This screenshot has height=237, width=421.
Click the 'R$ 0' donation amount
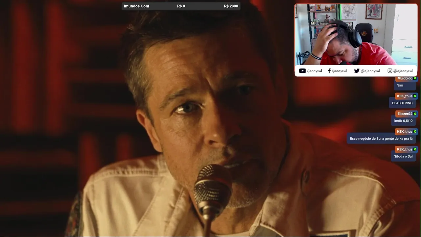pos(181,6)
